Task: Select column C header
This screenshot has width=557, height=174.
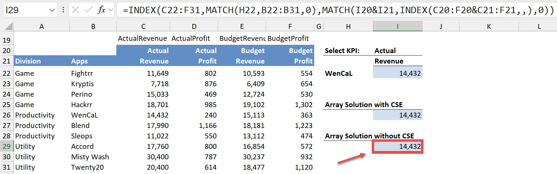Action: (x=143, y=27)
